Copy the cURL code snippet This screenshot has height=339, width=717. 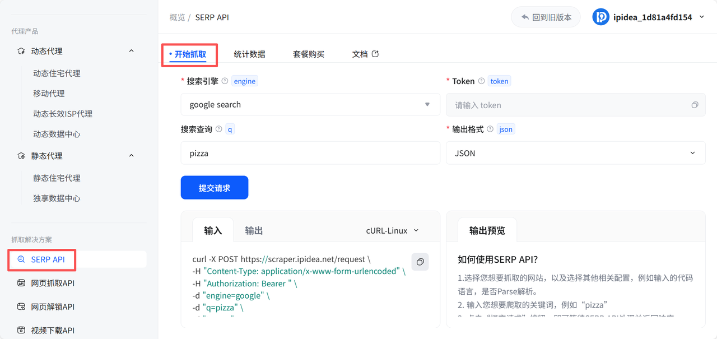[420, 262]
